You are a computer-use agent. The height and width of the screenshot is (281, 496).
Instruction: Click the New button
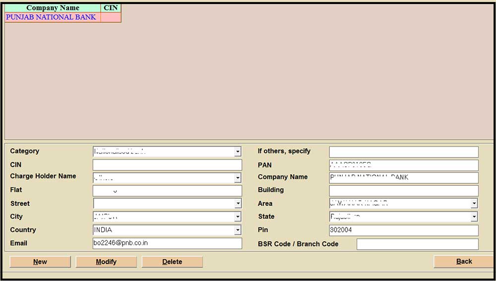[40, 262]
